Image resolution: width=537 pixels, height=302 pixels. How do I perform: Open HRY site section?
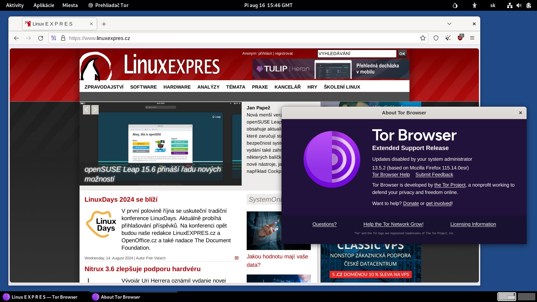pyautogui.click(x=312, y=87)
